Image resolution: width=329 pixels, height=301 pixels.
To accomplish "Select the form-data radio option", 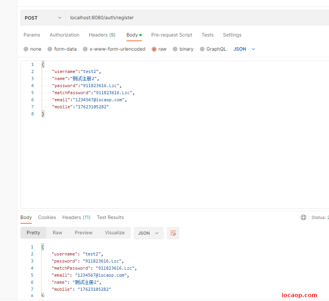I will (50, 49).
